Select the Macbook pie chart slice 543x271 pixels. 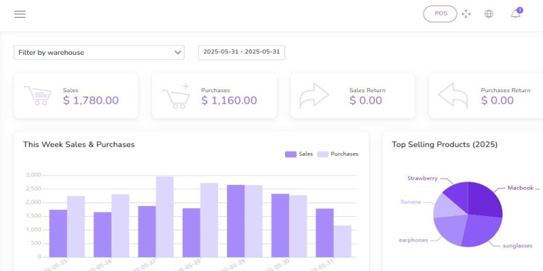pos(485,200)
